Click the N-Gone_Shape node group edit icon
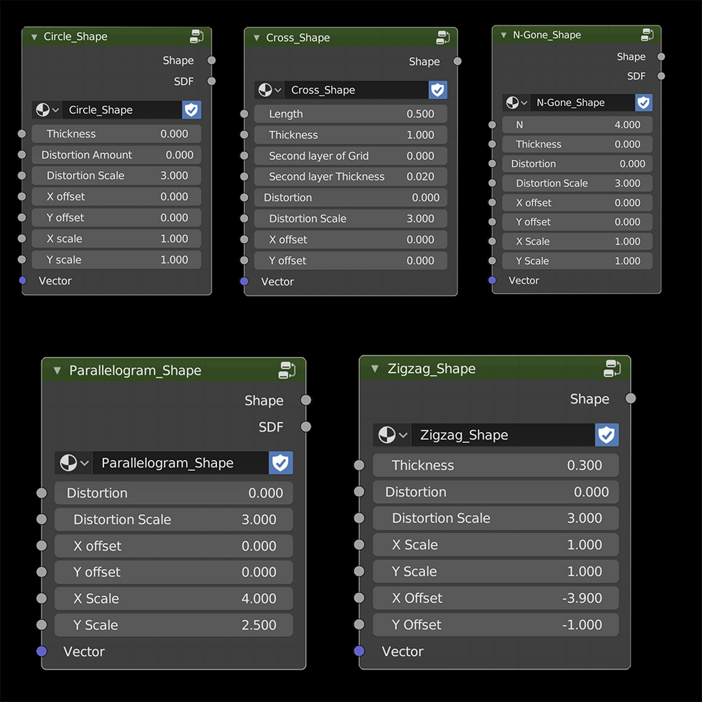The image size is (702, 702). click(x=648, y=34)
